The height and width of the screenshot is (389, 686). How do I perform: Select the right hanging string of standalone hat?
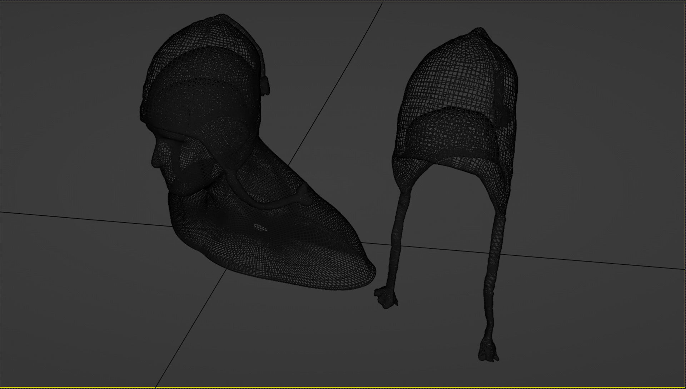tap(492, 271)
